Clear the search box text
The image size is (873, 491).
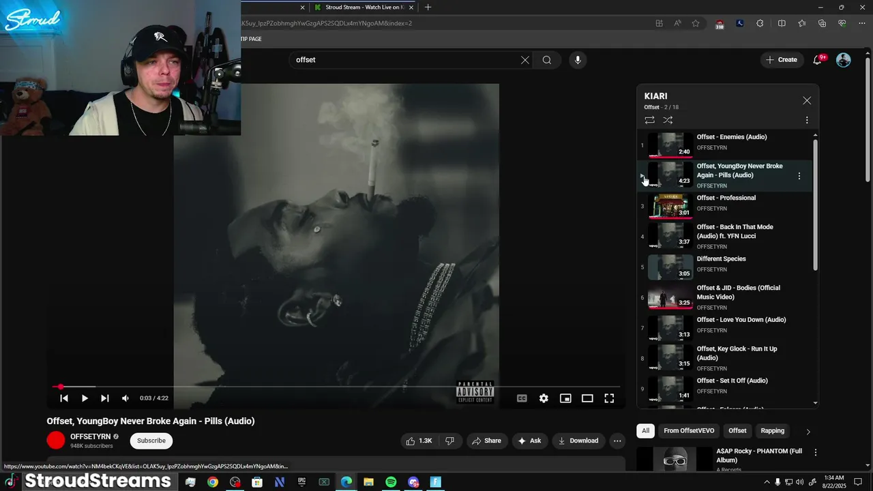[x=525, y=60]
